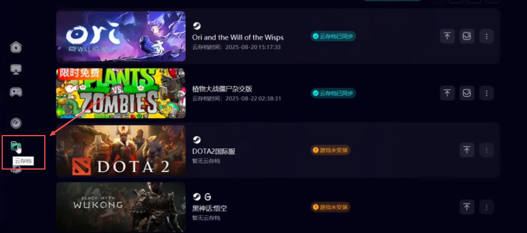Click the 游戏未安装 badge for DOTA2国际服

point(330,150)
